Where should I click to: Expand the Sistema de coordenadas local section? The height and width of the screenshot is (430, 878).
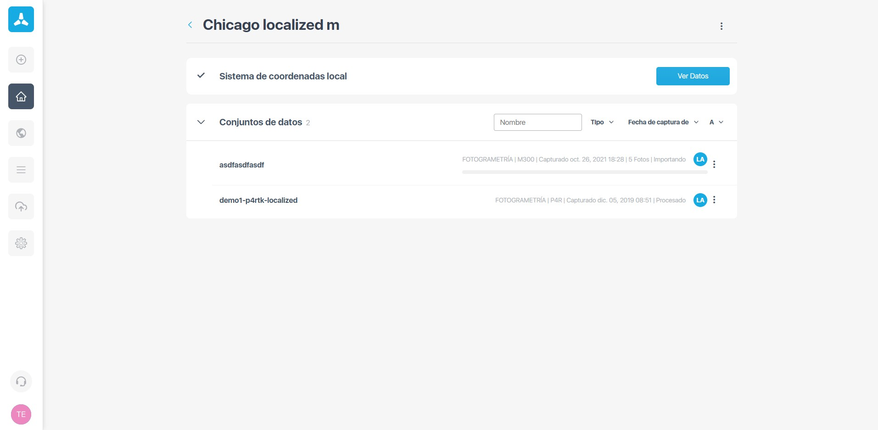(x=201, y=76)
